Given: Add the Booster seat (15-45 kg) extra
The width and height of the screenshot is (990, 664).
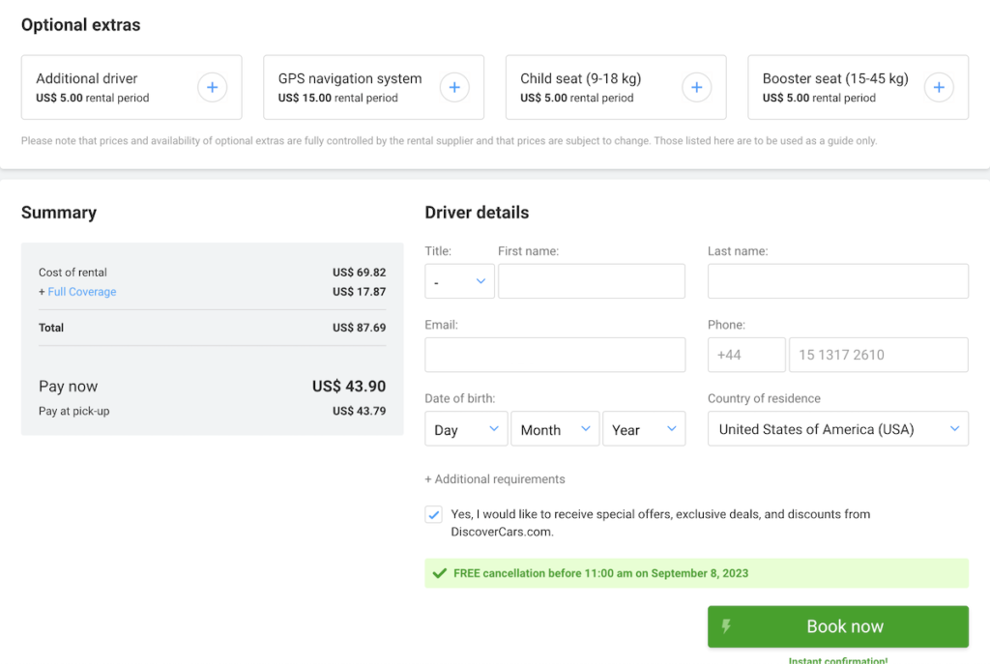Looking at the screenshot, I should click(x=939, y=87).
